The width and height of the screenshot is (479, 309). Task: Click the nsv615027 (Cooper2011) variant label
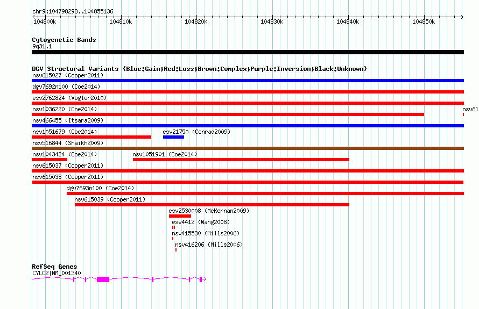tap(68, 75)
